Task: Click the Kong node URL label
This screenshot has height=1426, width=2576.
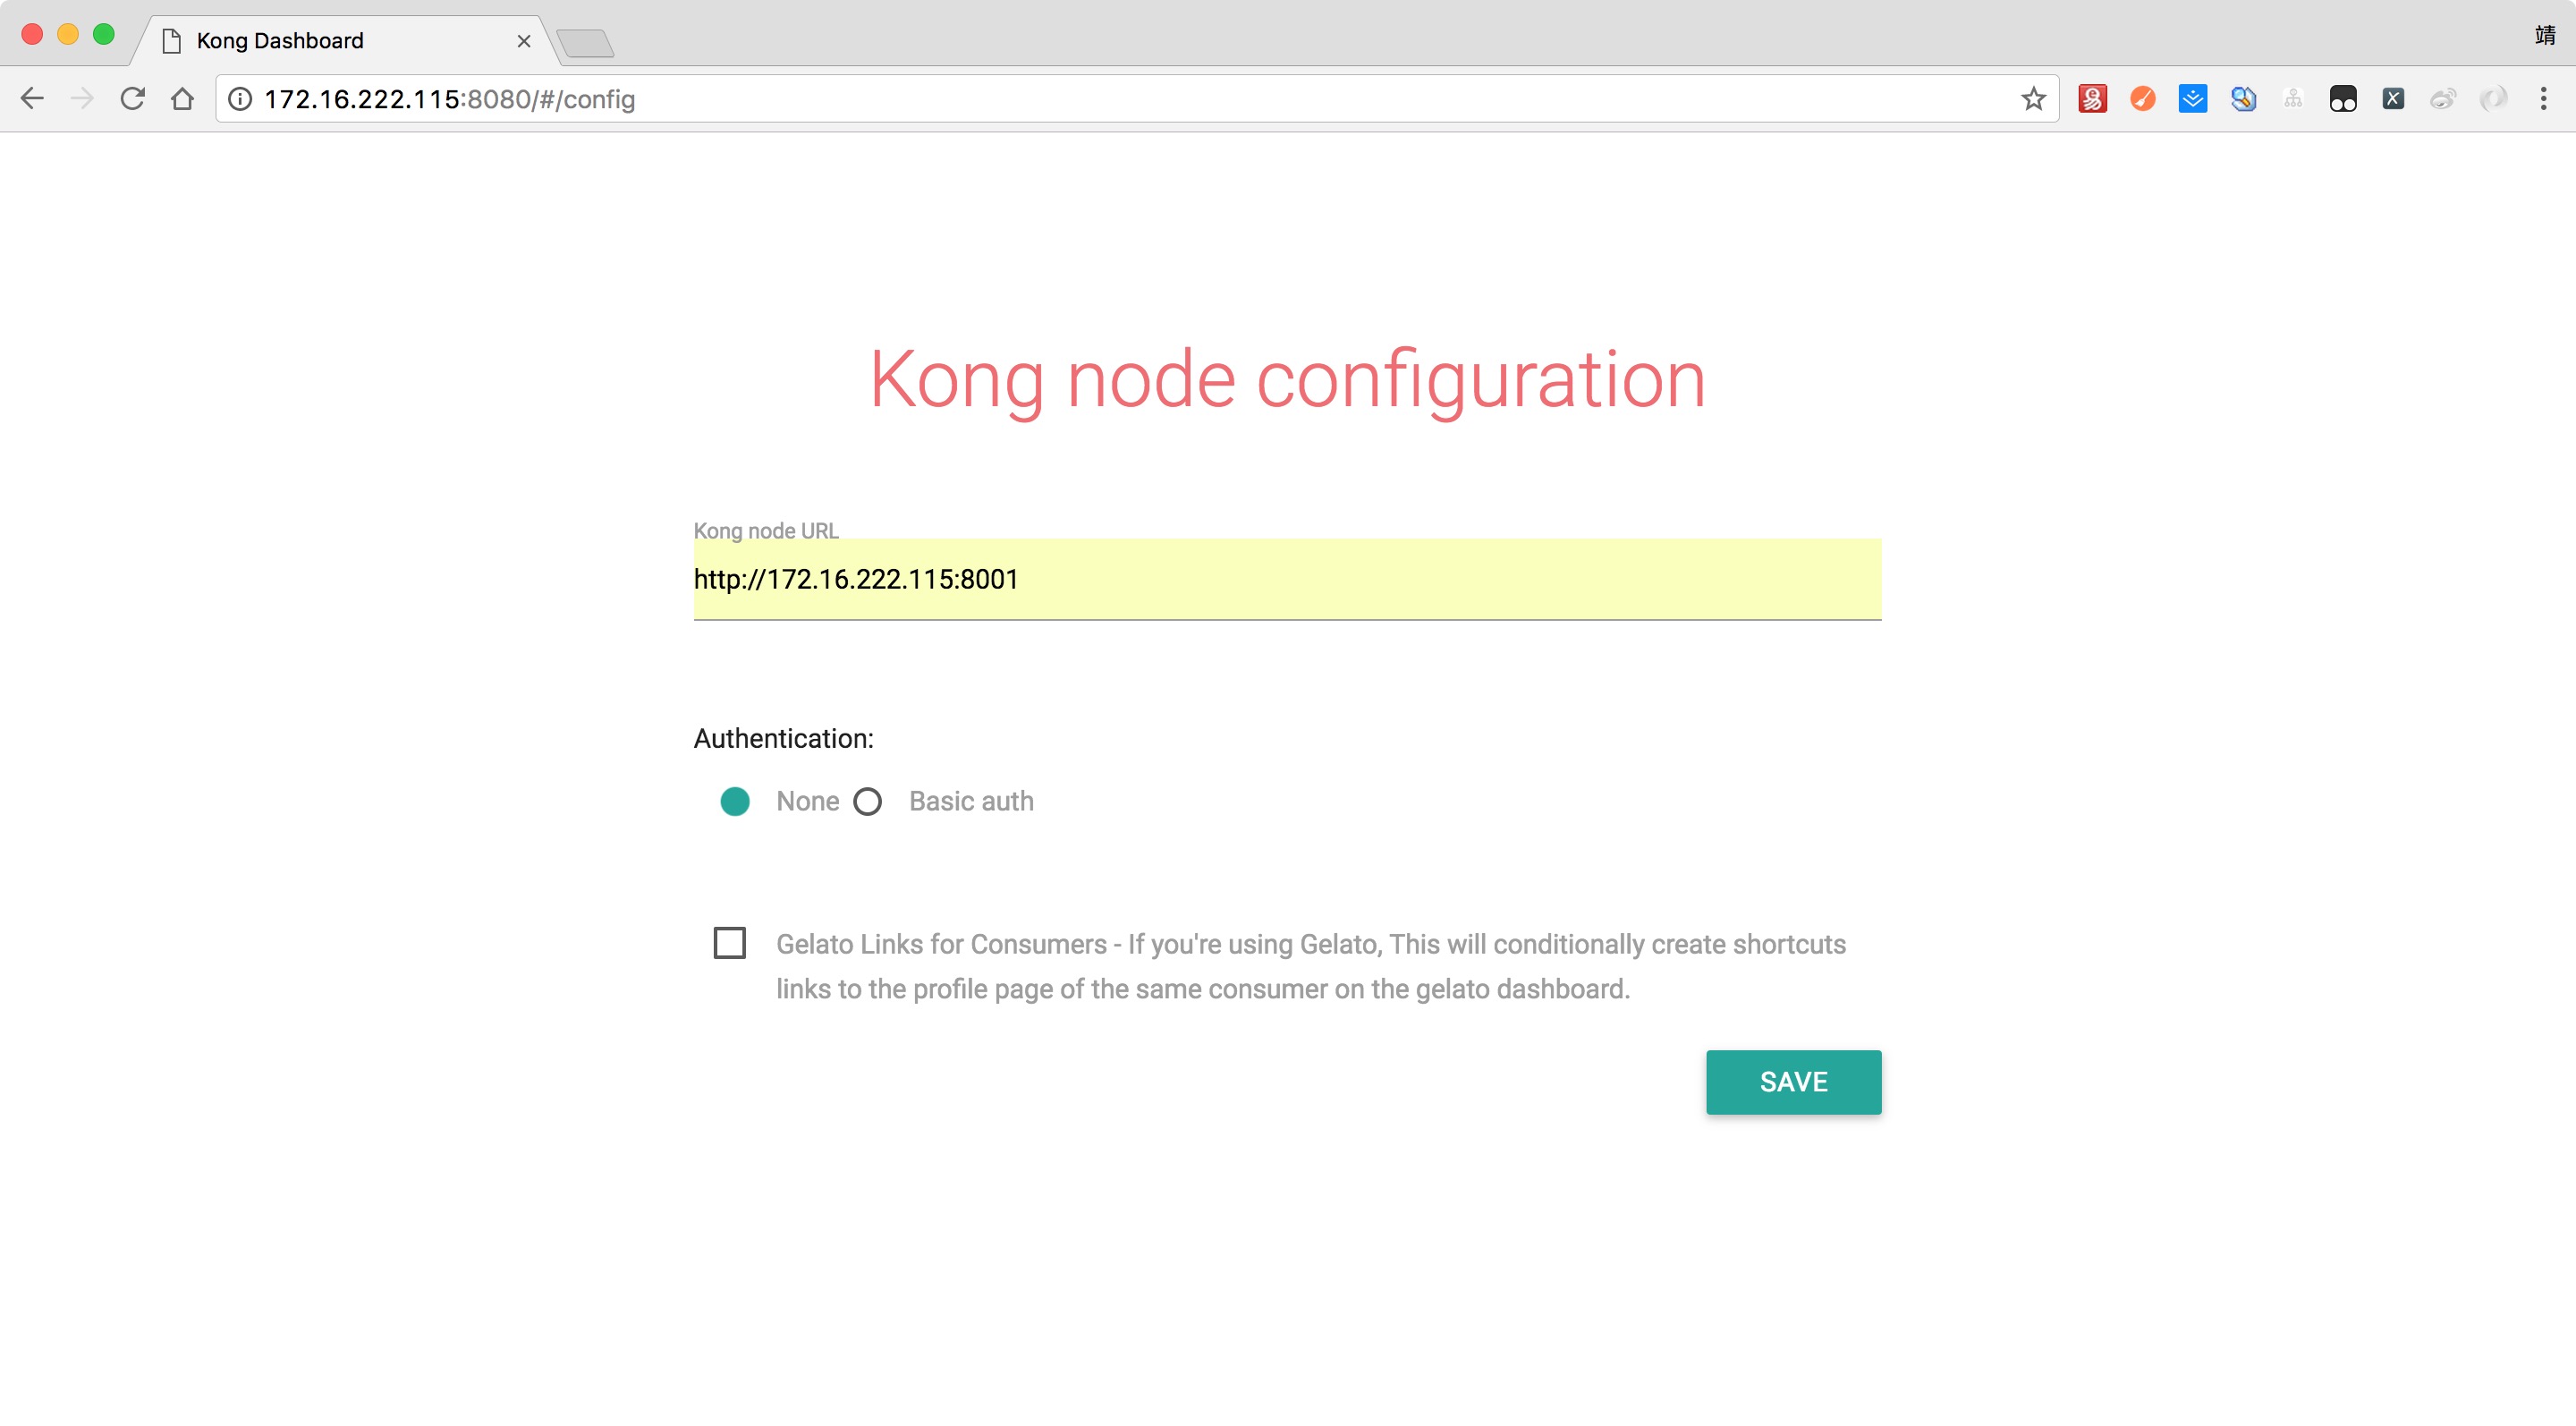Action: click(x=766, y=530)
